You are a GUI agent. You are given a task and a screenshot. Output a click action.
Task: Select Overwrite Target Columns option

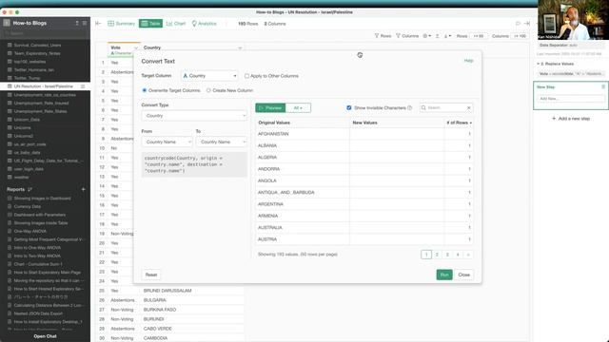pyautogui.click(x=145, y=90)
